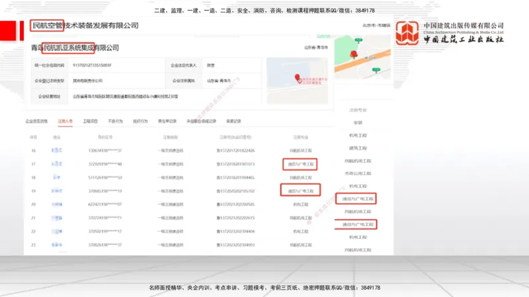Click the 企业经营地址 address value

[125, 96]
